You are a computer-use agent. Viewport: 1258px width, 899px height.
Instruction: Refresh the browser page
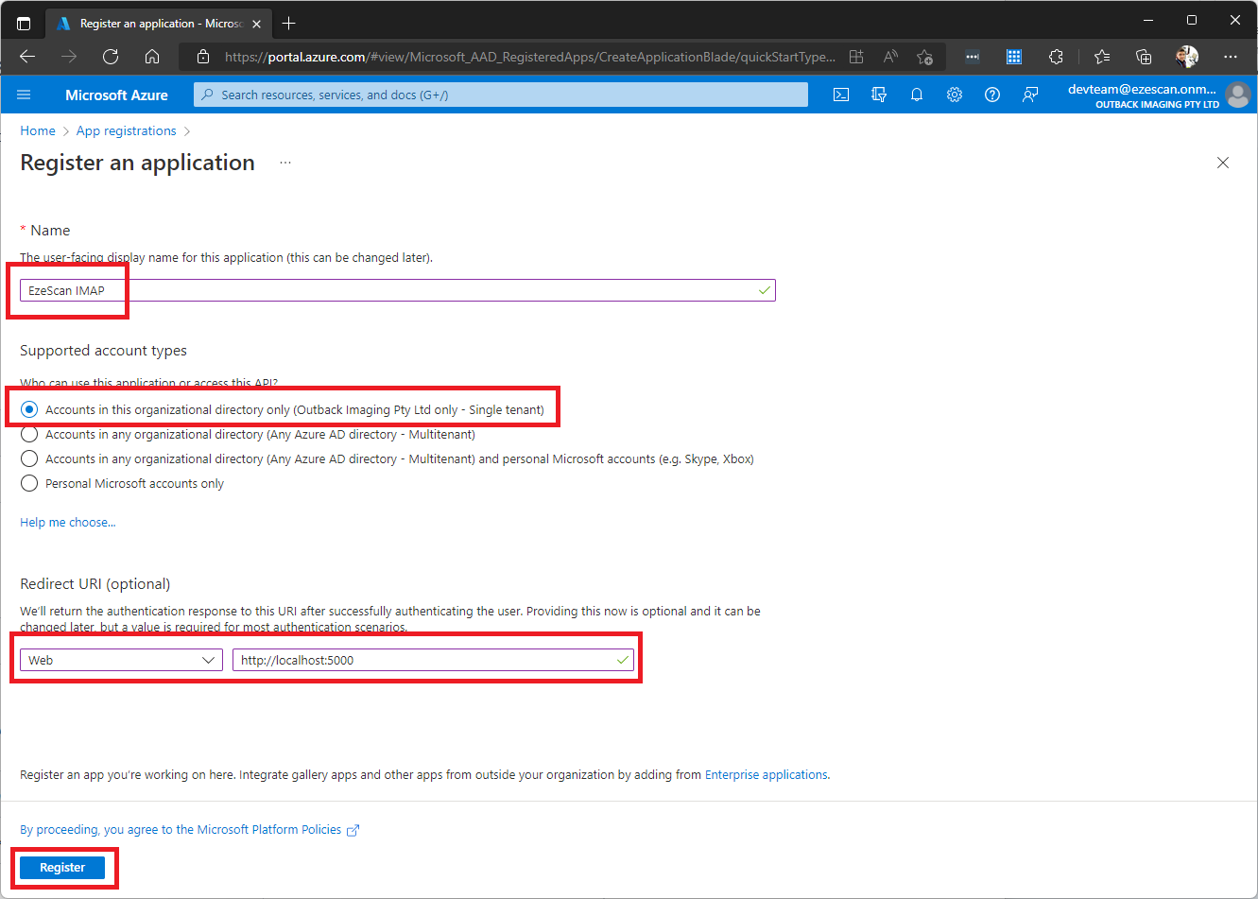click(x=111, y=57)
